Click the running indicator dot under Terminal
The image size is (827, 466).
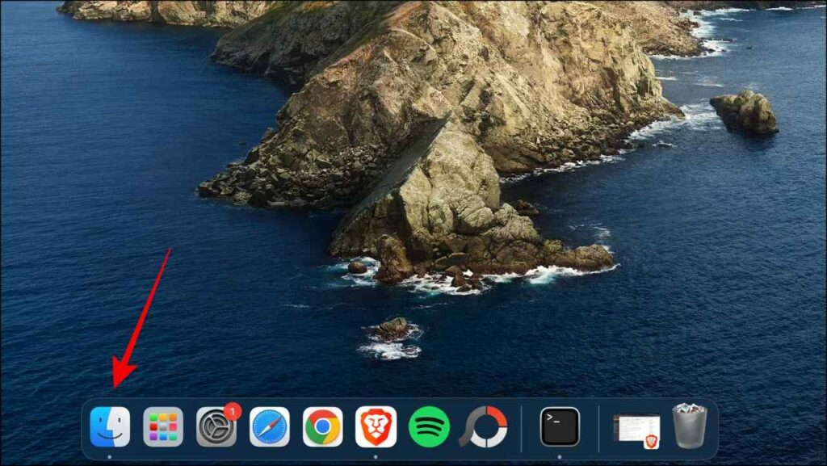560,456
